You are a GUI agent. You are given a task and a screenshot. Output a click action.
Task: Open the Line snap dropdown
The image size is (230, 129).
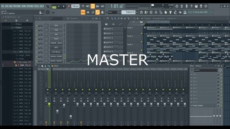click(112, 12)
